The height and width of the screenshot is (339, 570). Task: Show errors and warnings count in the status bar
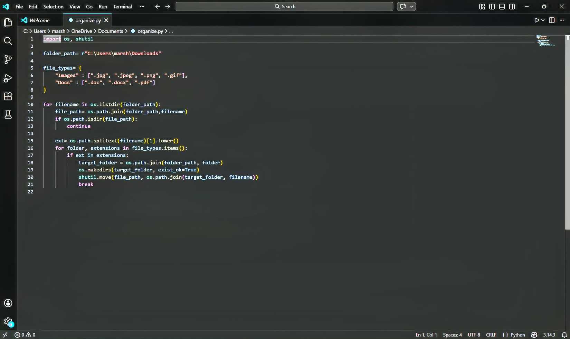point(25,335)
